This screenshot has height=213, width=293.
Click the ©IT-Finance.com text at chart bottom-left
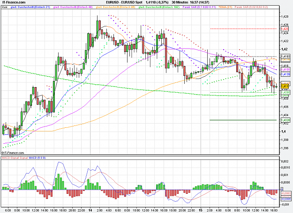coord(13,153)
